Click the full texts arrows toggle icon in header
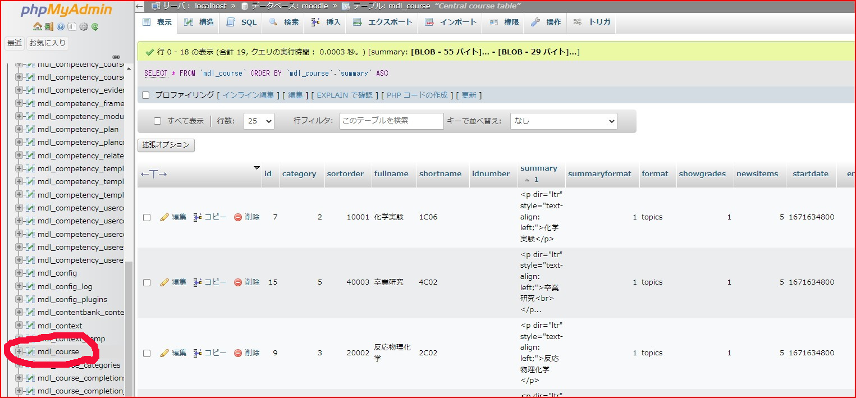Viewport: 856px width, 398px height. click(154, 174)
